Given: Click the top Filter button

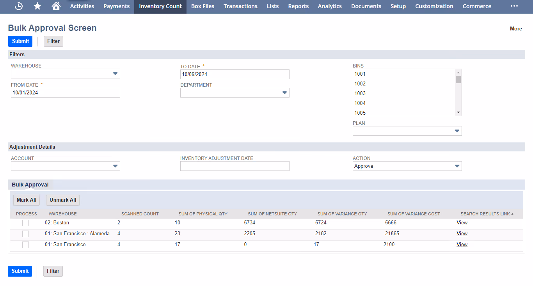Looking at the screenshot, I should (x=53, y=41).
